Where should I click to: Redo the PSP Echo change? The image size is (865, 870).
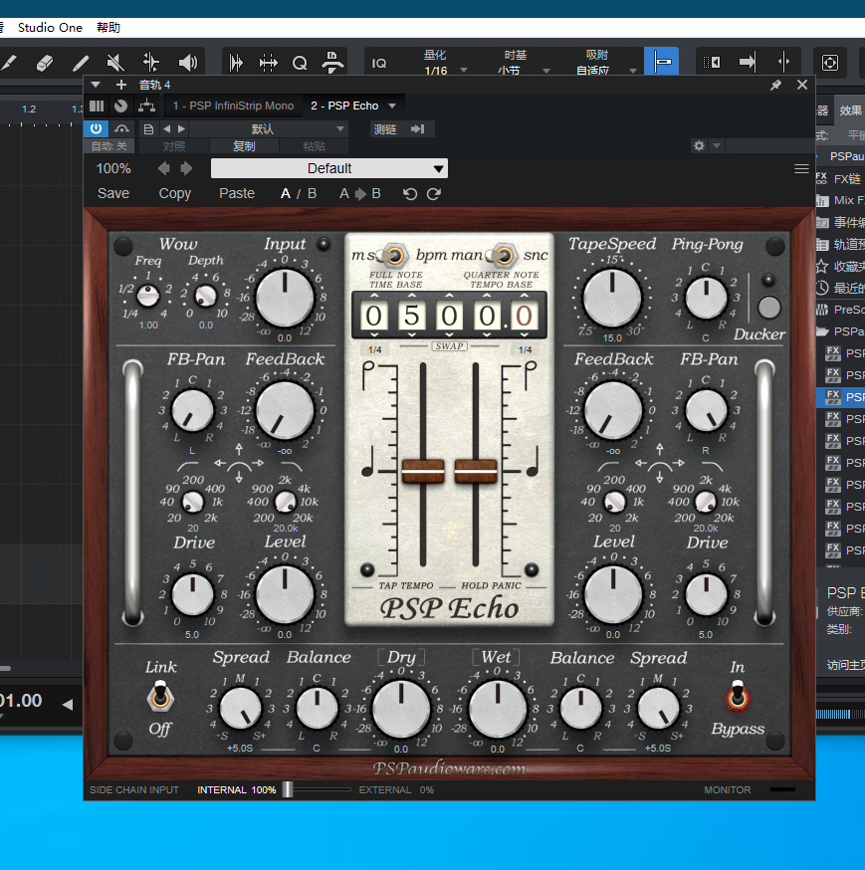click(x=434, y=194)
